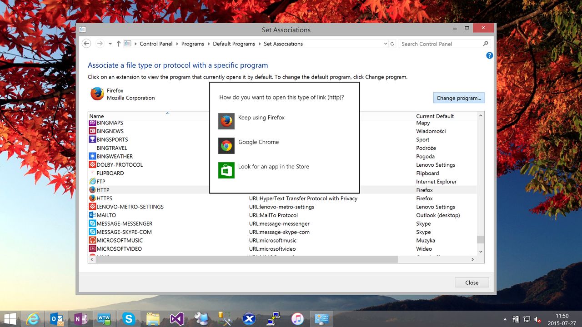582x327 pixels.
Task: Open the recent locations dropdown arrow
Action: point(110,44)
